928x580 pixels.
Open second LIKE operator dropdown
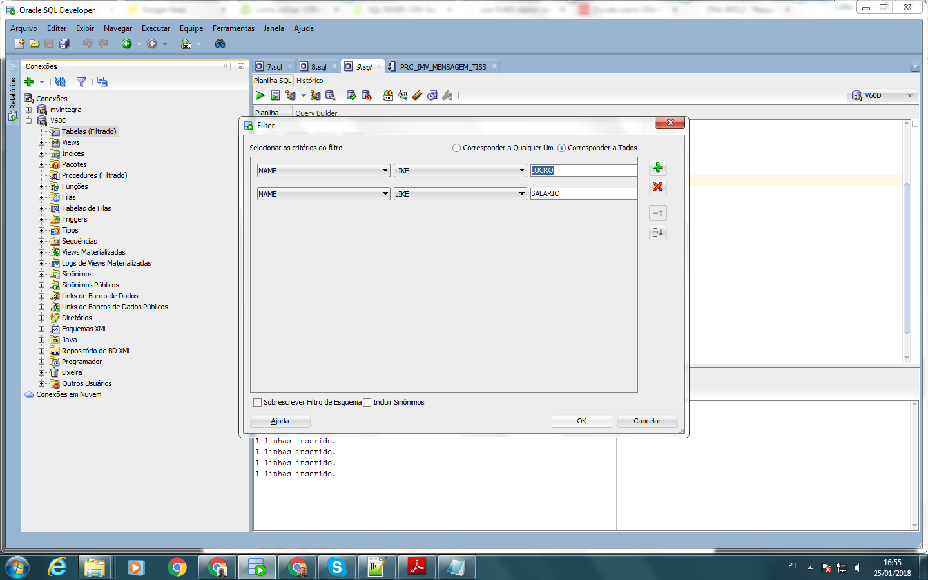pyautogui.click(x=522, y=194)
